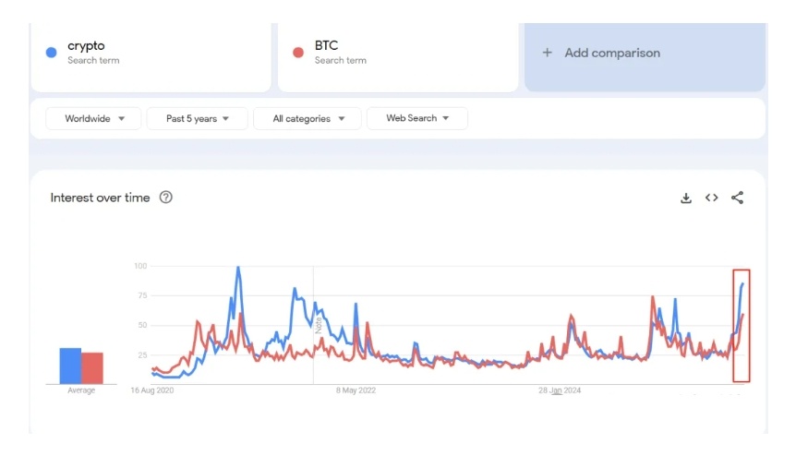808x468 pixels.
Task: Click the red dot beside BTC
Action: (298, 53)
